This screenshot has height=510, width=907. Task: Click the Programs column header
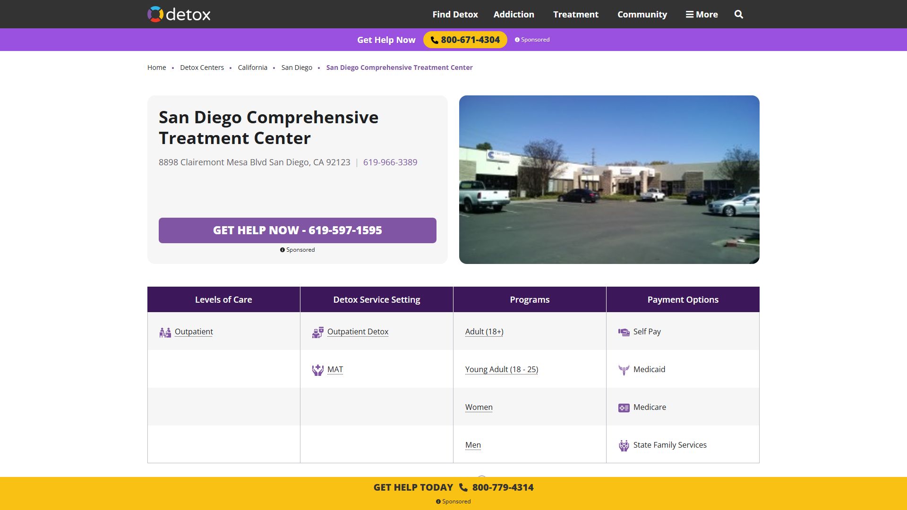[x=530, y=299]
